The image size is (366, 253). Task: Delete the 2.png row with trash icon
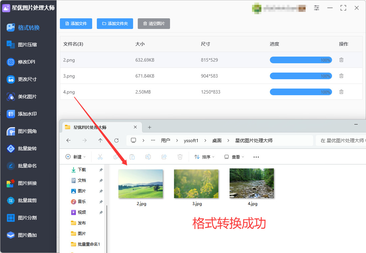341,60
